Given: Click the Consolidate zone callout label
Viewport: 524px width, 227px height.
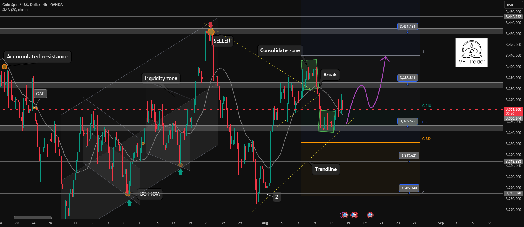Looking at the screenshot, I should tap(280, 50).
